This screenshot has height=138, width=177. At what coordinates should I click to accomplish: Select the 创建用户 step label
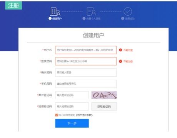point(57,18)
